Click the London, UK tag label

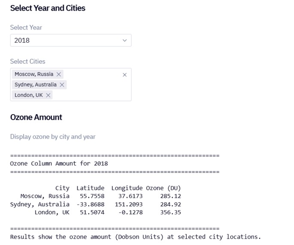(x=29, y=95)
